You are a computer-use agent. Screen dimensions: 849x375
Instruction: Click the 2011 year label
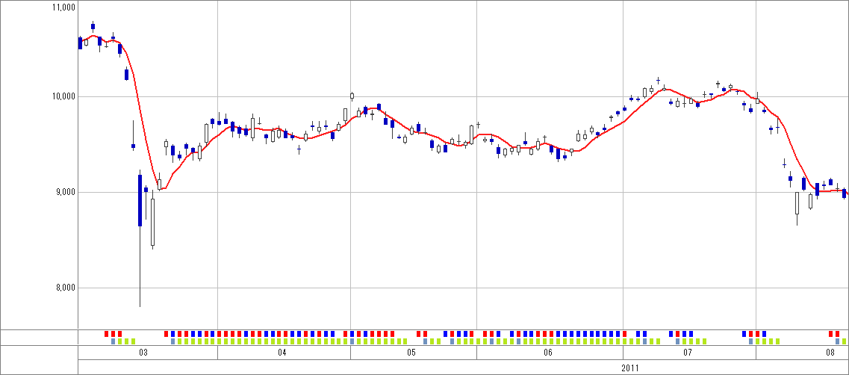tap(630, 368)
